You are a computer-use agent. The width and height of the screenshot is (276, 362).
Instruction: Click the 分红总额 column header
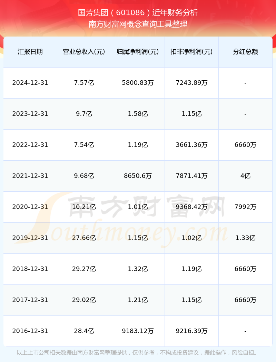click(x=246, y=52)
